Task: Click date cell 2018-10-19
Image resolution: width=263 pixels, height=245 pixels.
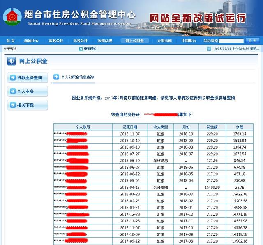Action: pos(130,141)
